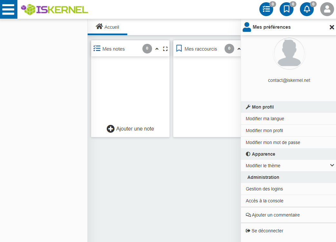
Task: Expand the Modifier le thème options
Action: click(332, 166)
